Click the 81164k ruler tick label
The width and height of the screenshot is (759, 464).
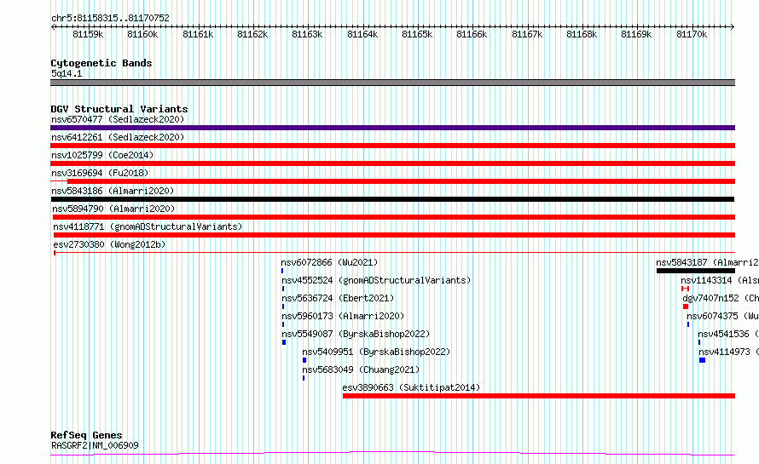362,34
